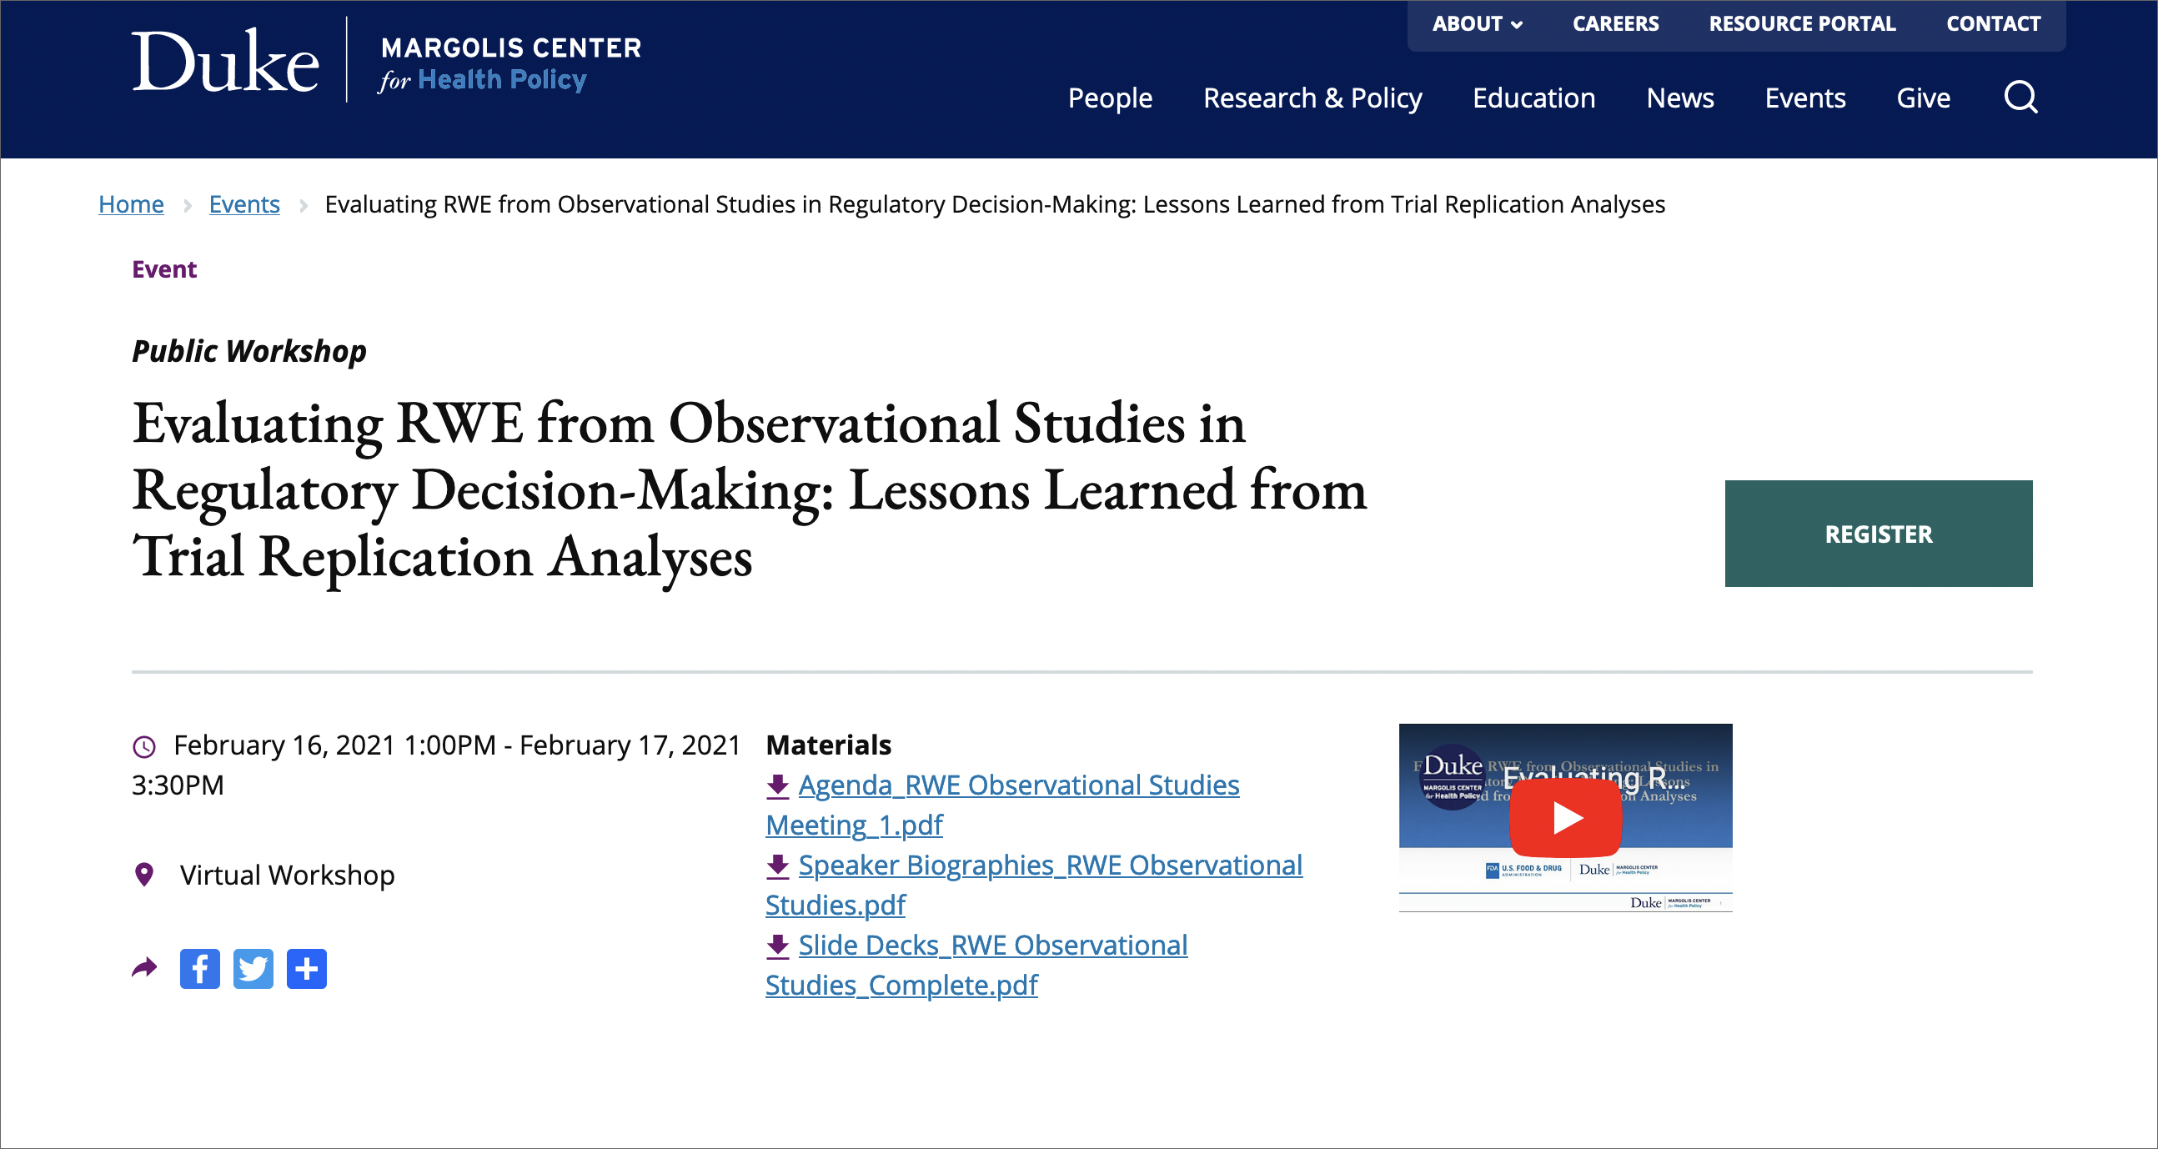Expand the About dropdown menu
Viewport: 2158px width, 1149px height.
tap(1476, 23)
